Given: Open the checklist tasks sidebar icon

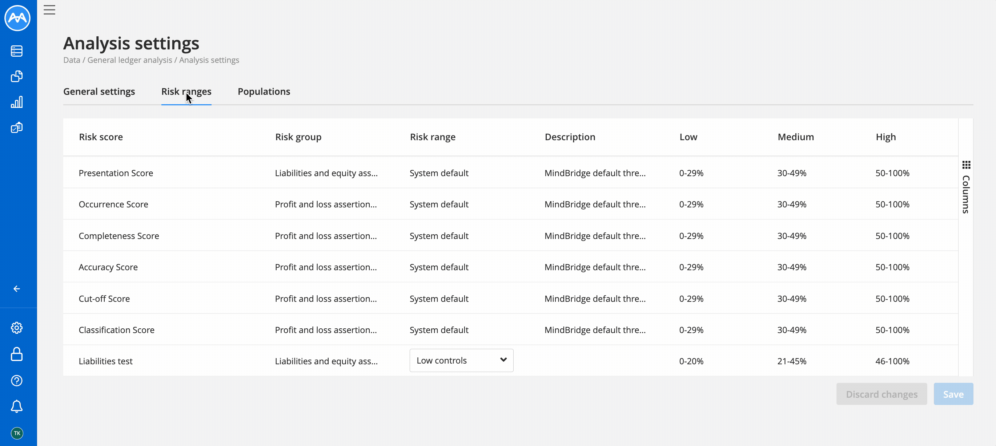Looking at the screenshot, I should [17, 127].
